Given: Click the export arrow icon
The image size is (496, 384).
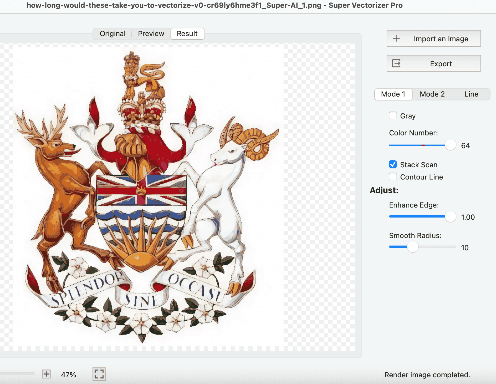Looking at the screenshot, I should coord(396,63).
